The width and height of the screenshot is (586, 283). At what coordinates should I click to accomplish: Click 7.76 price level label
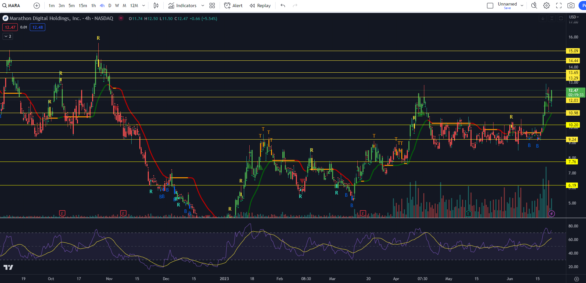pos(572,162)
